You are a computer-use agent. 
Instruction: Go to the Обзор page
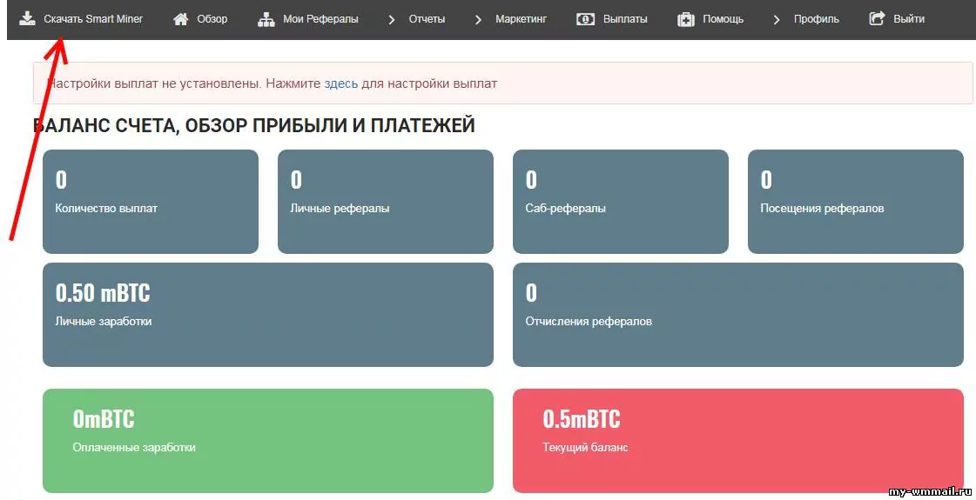click(212, 19)
